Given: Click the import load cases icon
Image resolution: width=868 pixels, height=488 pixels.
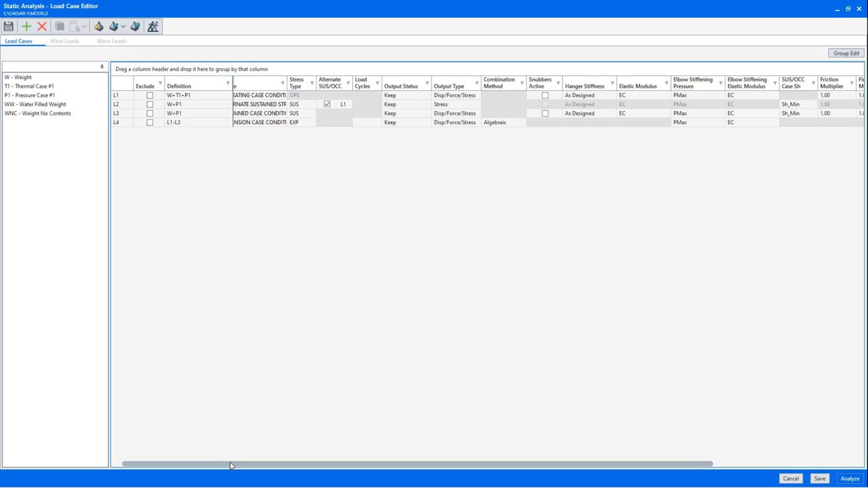Looking at the screenshot, I should tap(114, 27).
